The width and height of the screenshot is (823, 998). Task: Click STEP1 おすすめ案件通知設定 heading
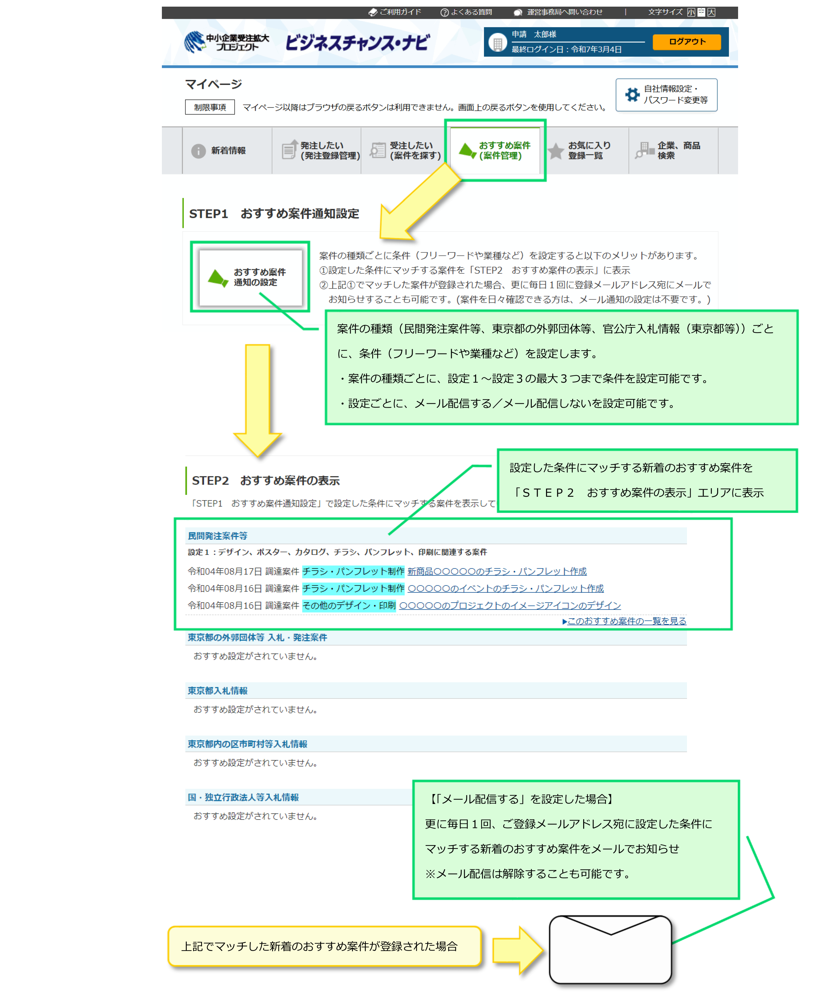coord(274,213)
